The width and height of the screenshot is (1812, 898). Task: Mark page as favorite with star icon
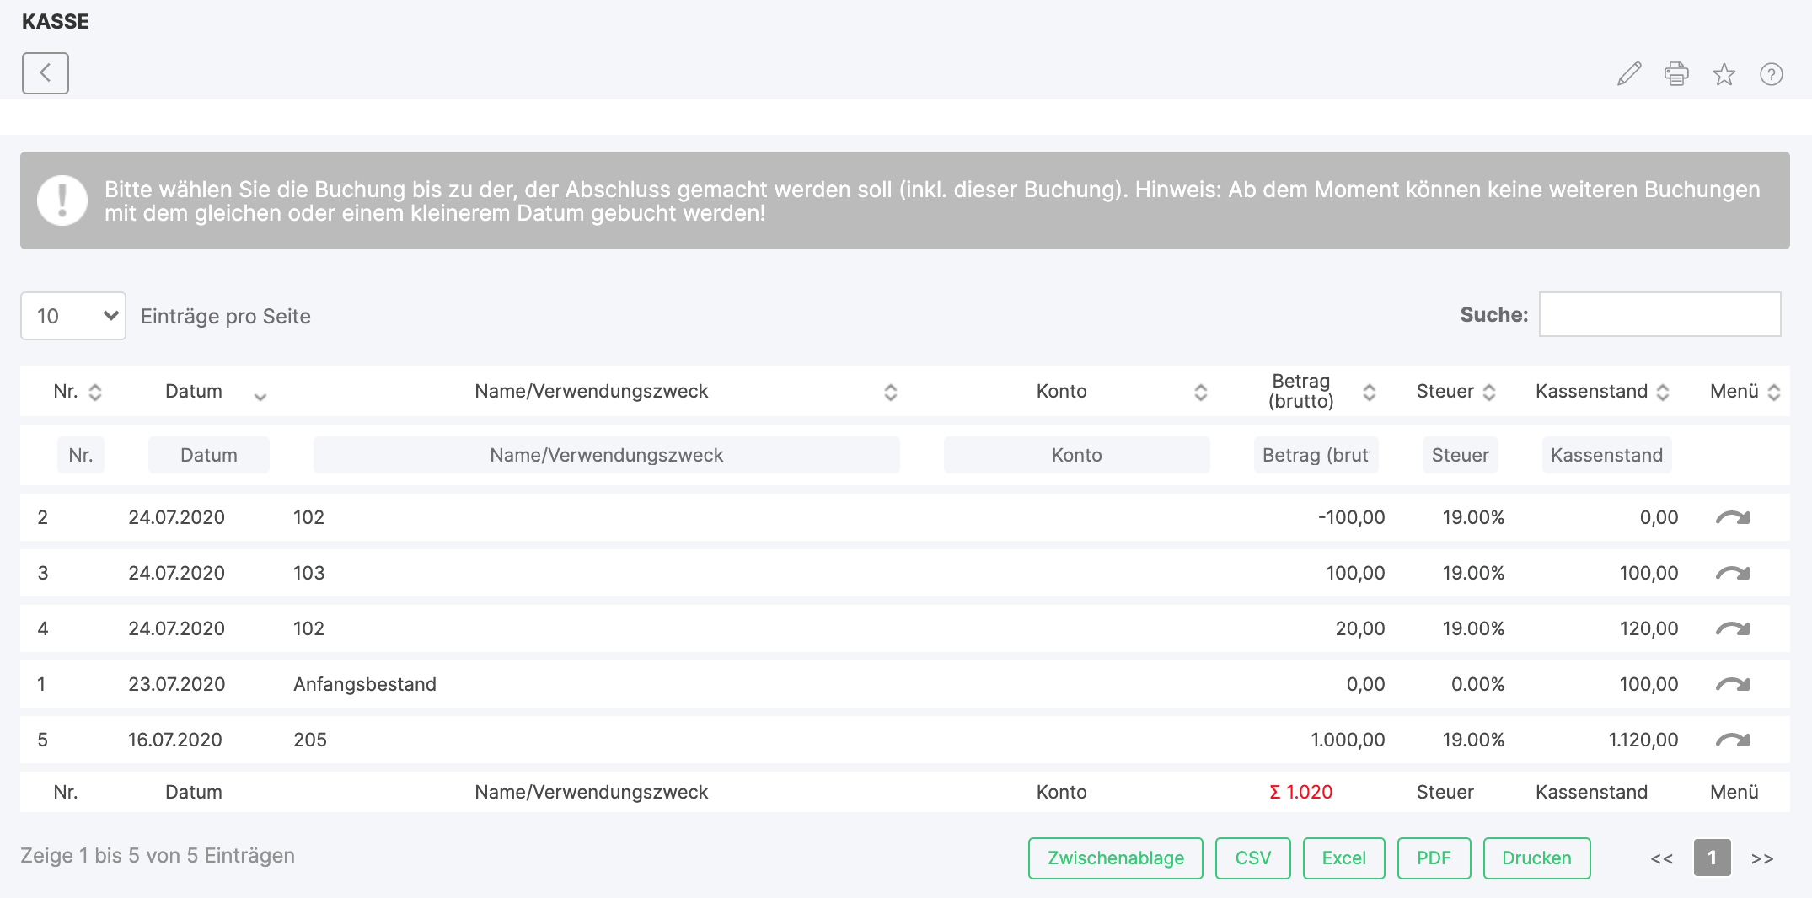pos(1724,74)
